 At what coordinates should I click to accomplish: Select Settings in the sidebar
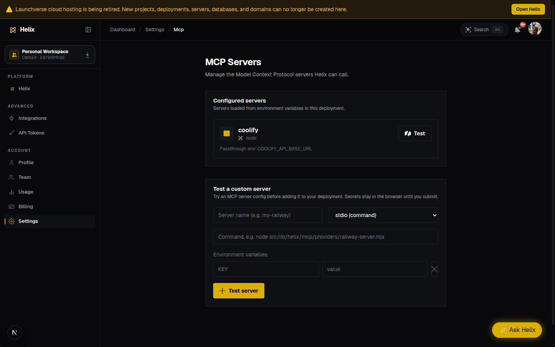(x=50, y=221)
